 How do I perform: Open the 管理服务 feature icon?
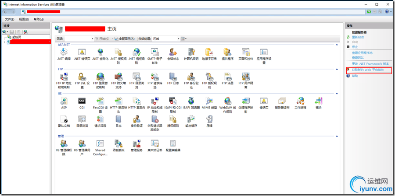[x=136, y=143]
